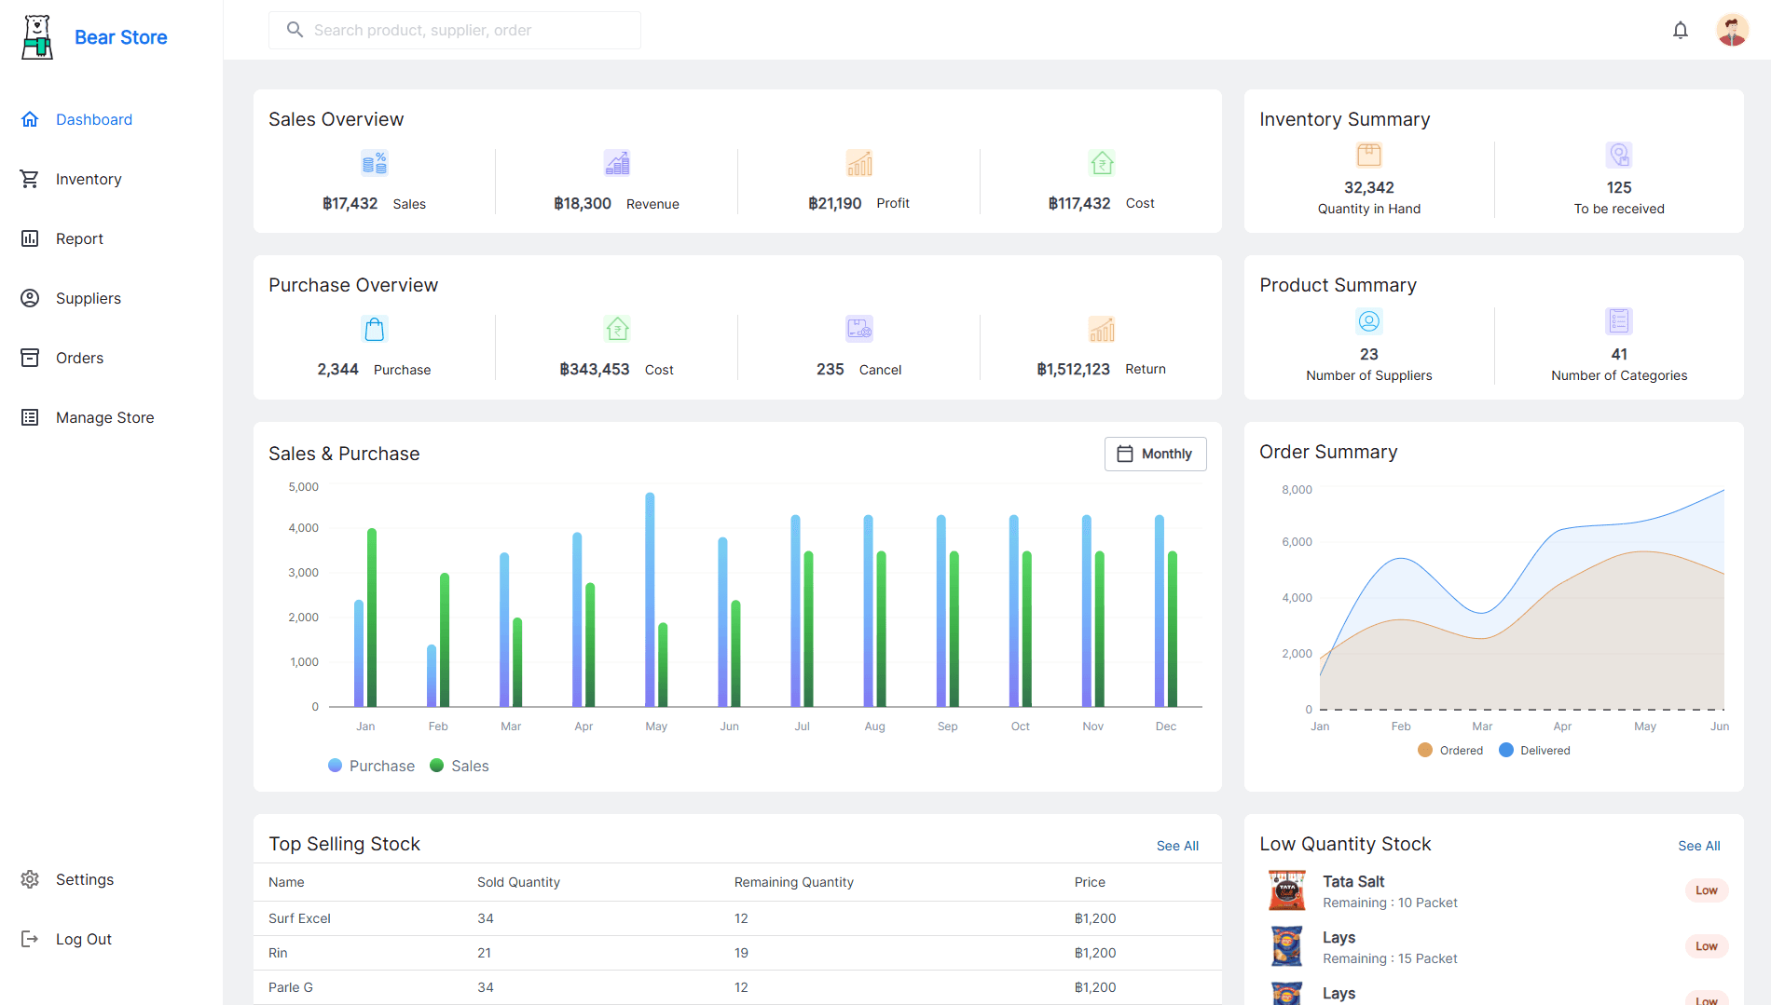Open notifications bell
1771x1005 pixels.
[x=1681, y=31]
